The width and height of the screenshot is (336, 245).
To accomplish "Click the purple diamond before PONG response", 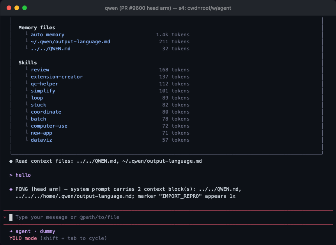I will pyautogui.click(x=11, y=189).
